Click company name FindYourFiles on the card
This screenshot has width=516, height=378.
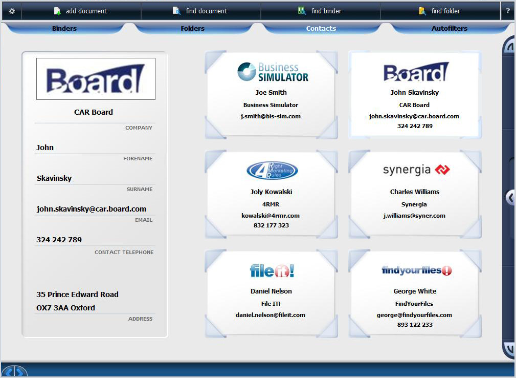tap(414, 304)
